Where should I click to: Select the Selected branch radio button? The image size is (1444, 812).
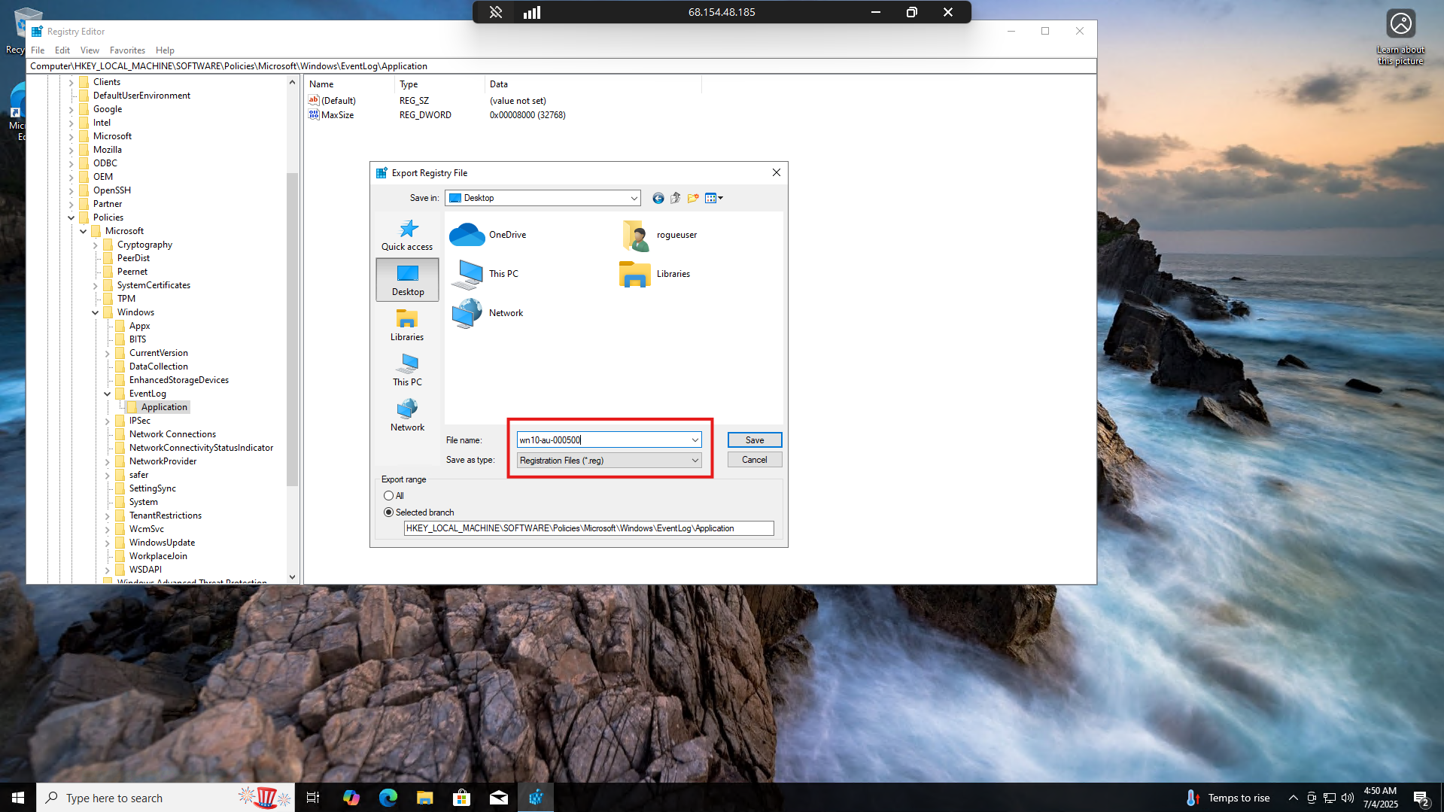coord(389,512)
